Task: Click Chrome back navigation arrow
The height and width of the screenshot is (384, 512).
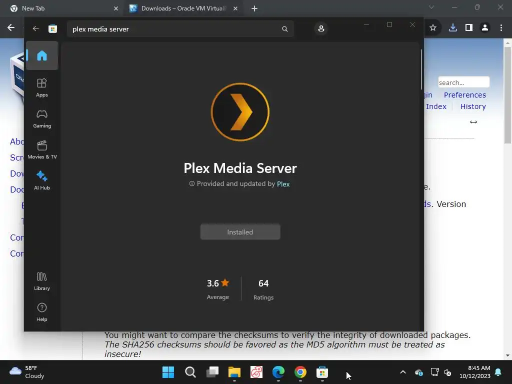Action: coord(11,28)
